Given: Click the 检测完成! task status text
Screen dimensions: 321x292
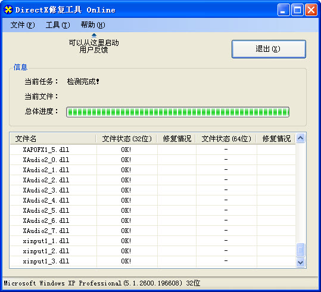Looking at the screenshot, I should [83, 82].
